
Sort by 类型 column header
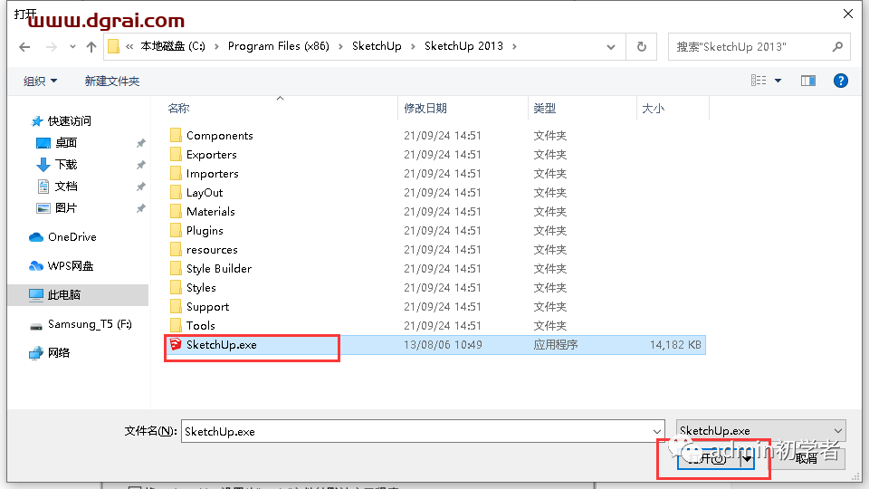544,109
